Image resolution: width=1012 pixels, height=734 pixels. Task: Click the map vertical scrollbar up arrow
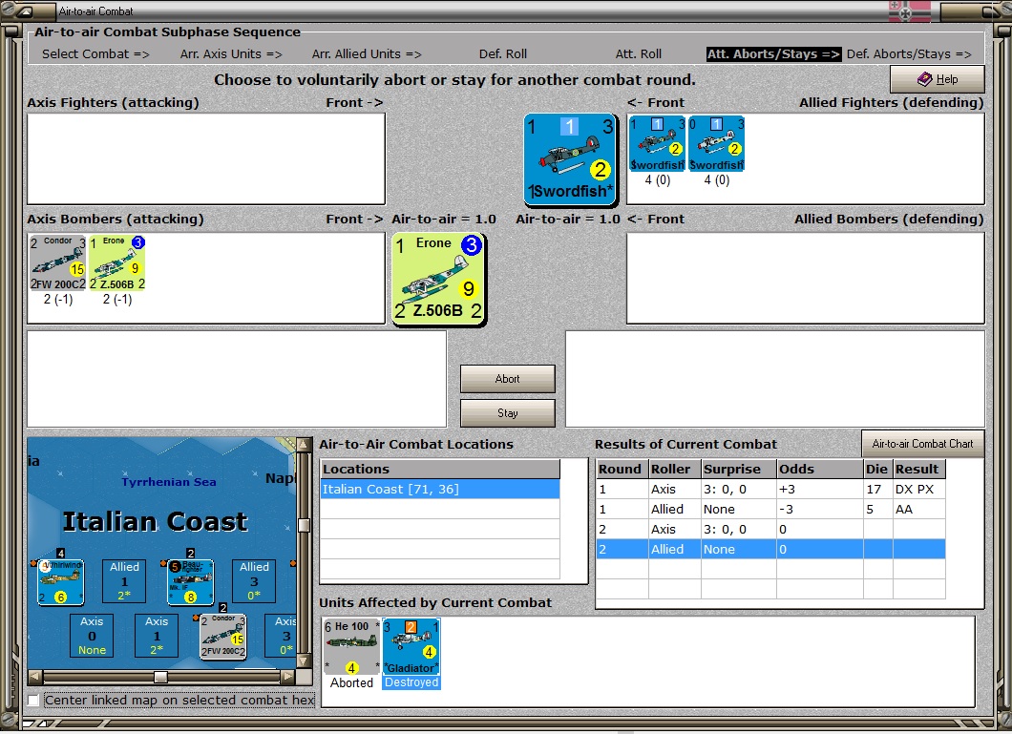(304, 445)
